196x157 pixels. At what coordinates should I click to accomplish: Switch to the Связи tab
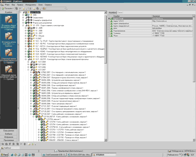[120, 13]
